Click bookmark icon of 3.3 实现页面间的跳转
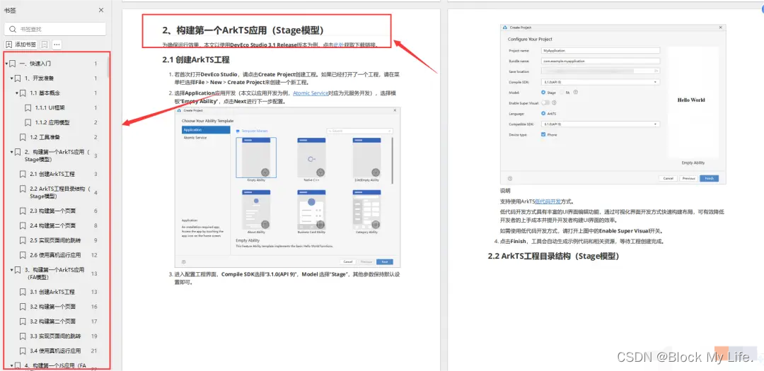 pyautogui.click(x=23, y=336)
